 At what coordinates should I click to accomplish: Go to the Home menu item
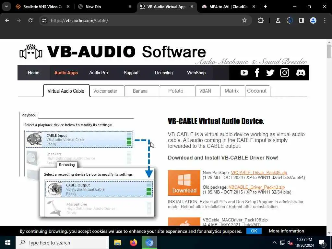[x=33, y=73]
